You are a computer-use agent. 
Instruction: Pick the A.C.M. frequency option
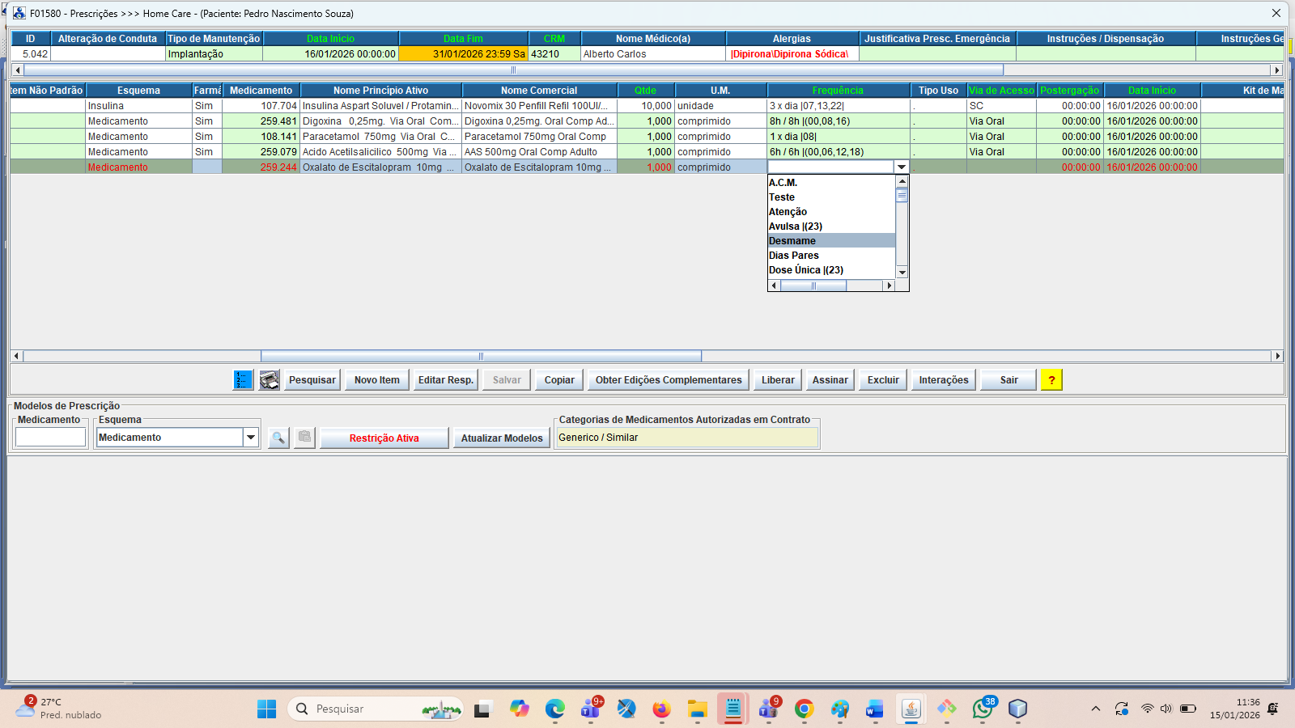coord(831,183)
